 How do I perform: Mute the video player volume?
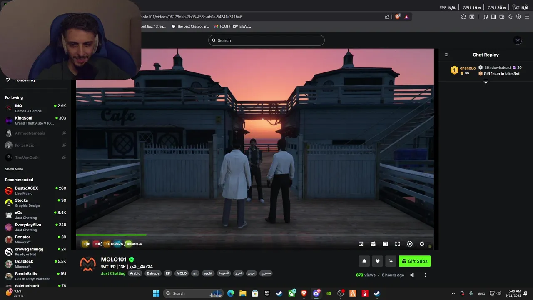[x=99, y=244]
